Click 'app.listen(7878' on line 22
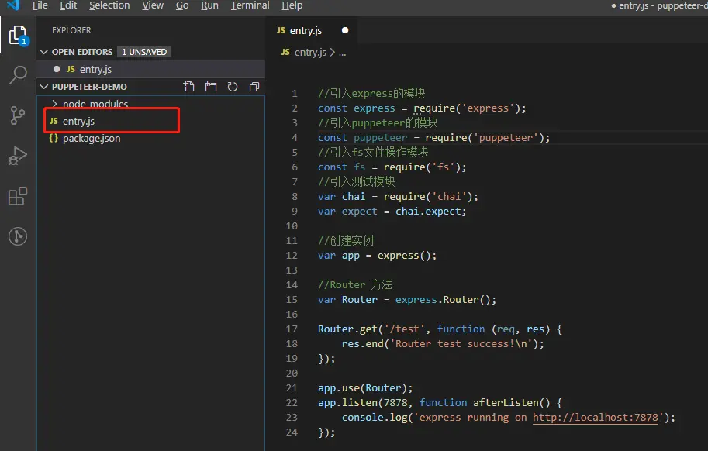Viewport: 708px width, 451px height. (x=363, y=402)
